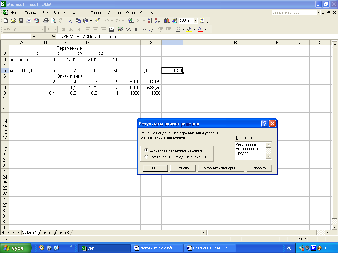This screenshot has width=338, height=253.
Task: Click the yellow fill color bucket
Action: 189,29
